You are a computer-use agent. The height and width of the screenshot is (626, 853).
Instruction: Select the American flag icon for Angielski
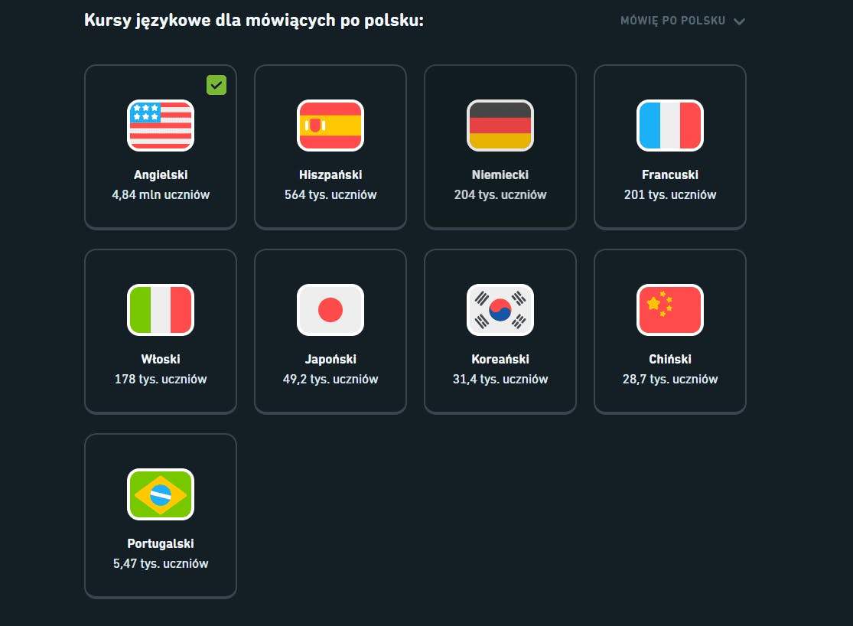pos(161,126)
